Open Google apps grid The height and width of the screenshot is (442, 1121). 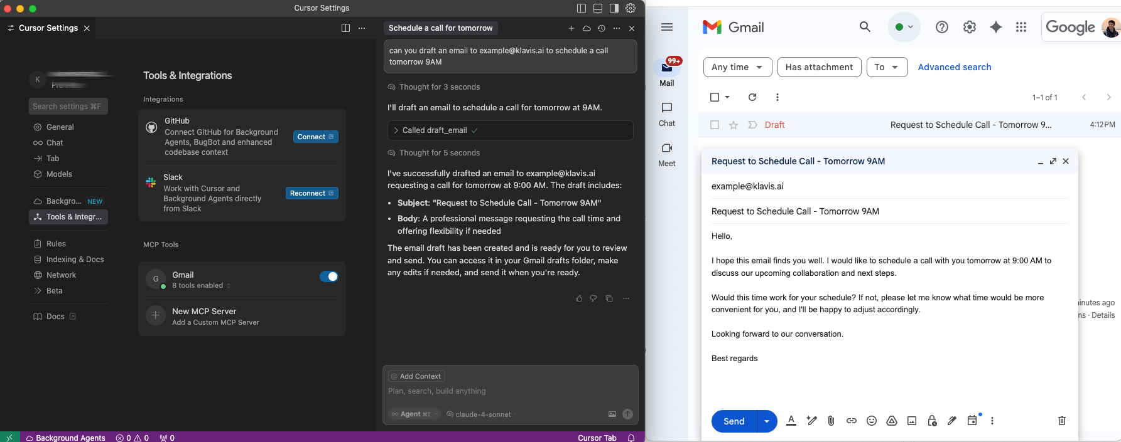point(1021,27)
